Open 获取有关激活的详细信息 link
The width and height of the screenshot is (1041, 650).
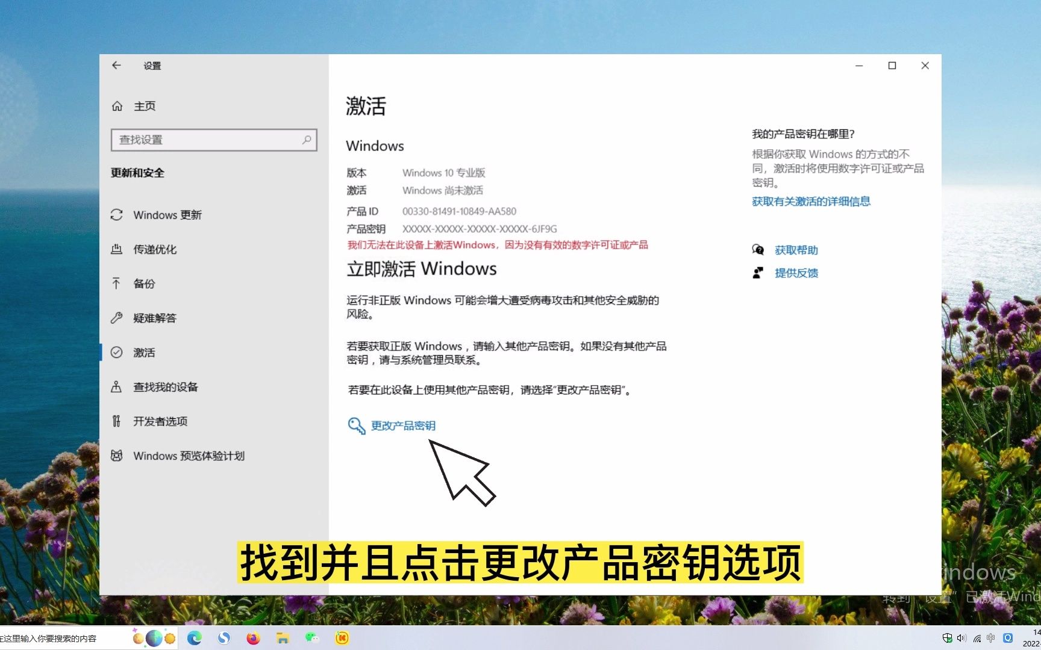pos(811,201)
